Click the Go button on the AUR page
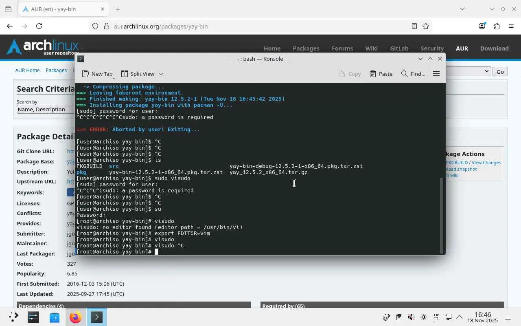 pos(500,71)
